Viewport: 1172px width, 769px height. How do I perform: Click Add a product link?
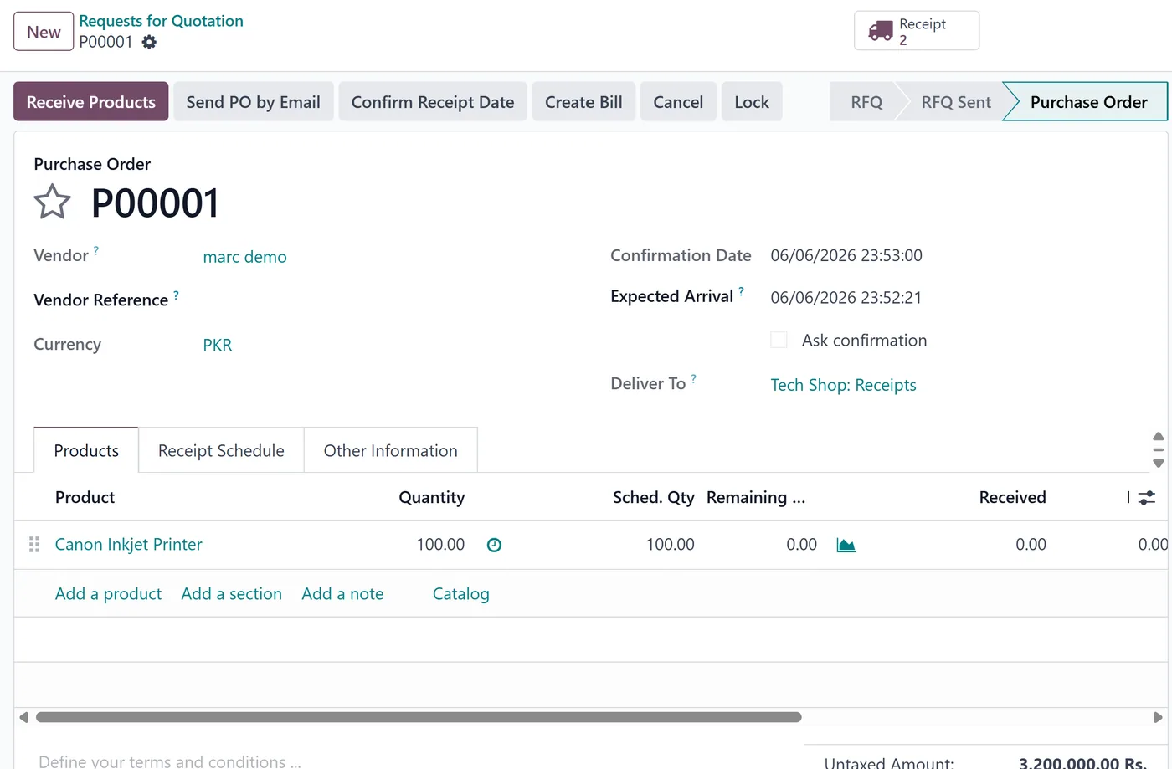pyautogui.click(x=108, y=594)
